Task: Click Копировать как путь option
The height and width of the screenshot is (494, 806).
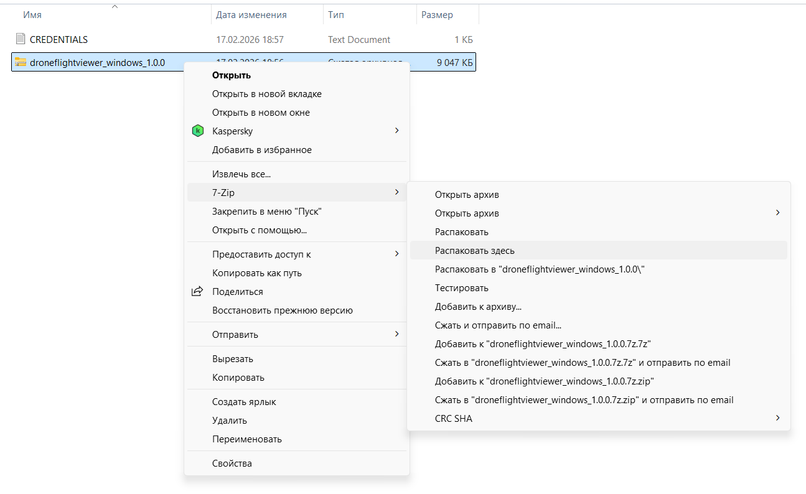Action: point(256,273)
